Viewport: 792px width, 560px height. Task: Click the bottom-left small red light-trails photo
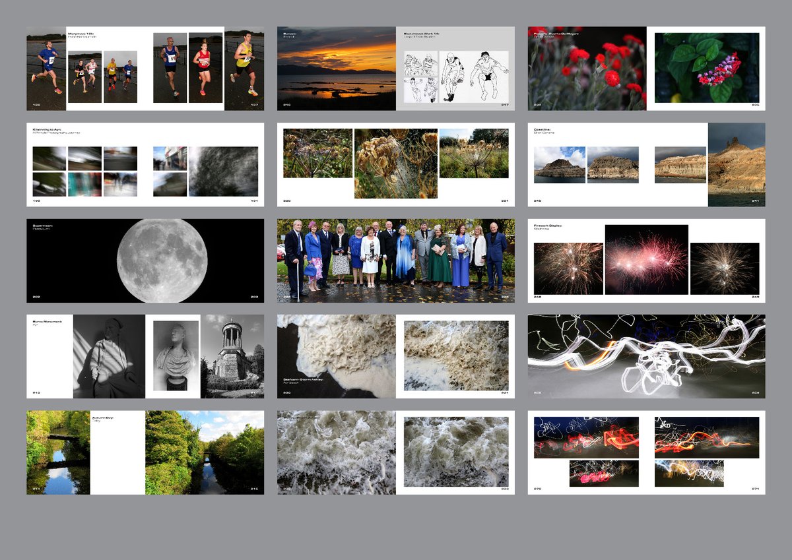coord(604,473)
